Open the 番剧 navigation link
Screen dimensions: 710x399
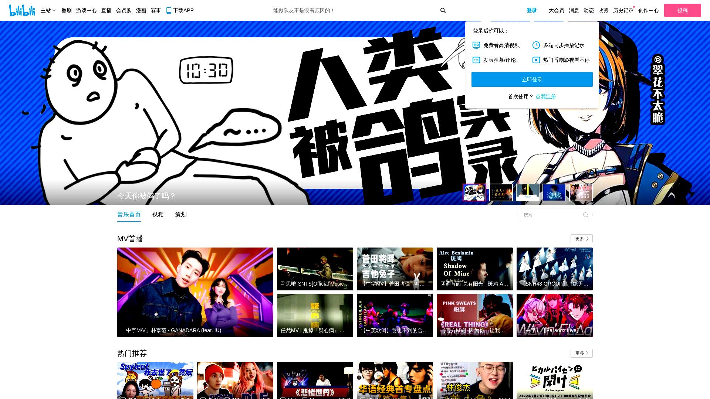[67, 10]
